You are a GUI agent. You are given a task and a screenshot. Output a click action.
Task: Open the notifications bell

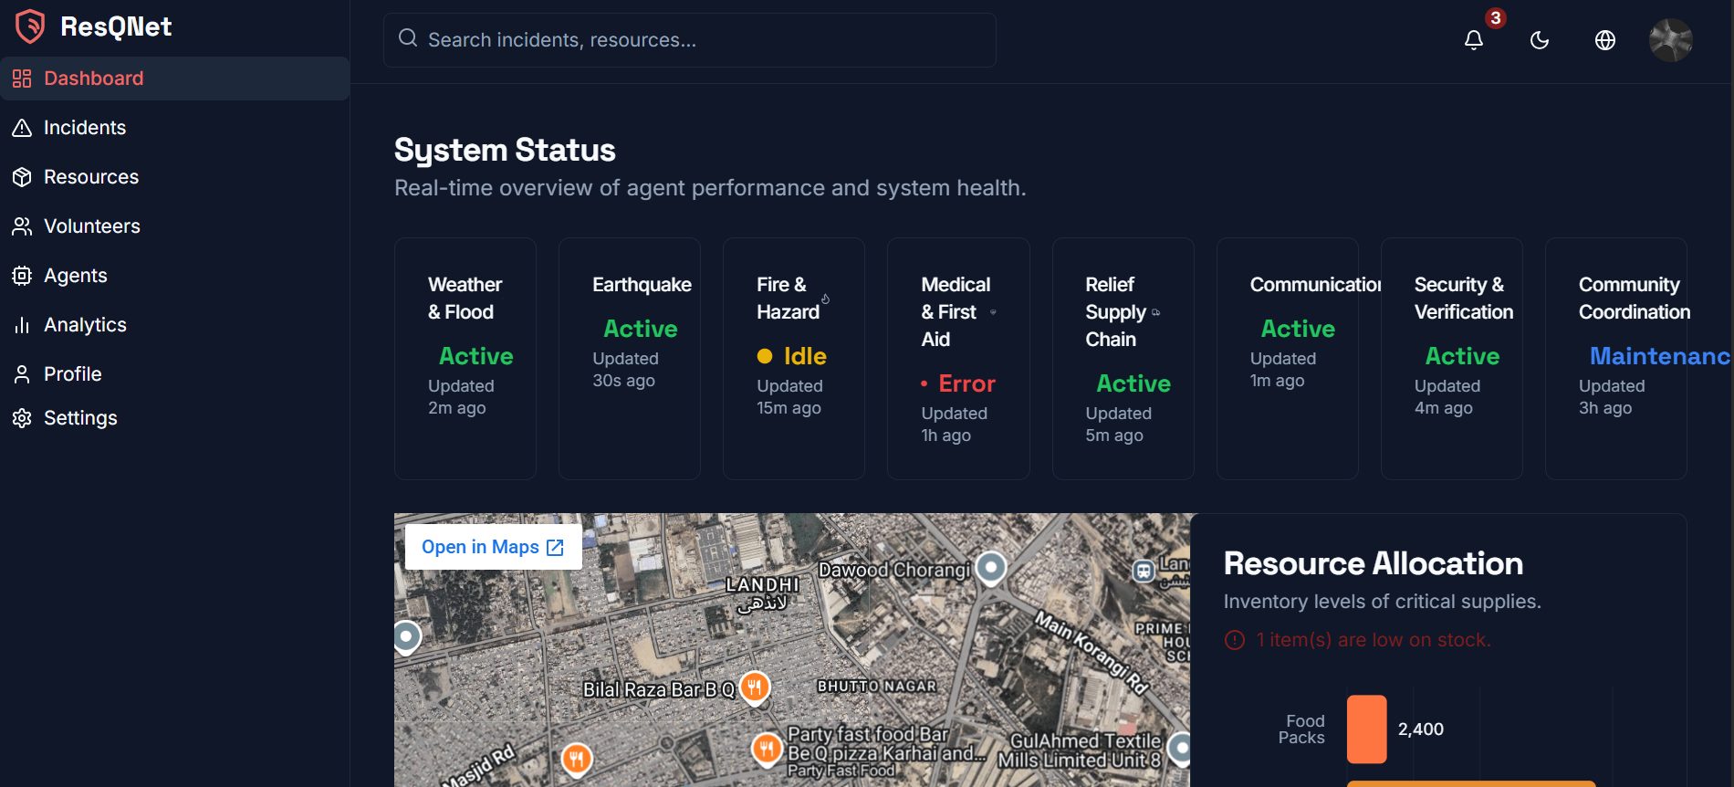tap(1473, 40)
